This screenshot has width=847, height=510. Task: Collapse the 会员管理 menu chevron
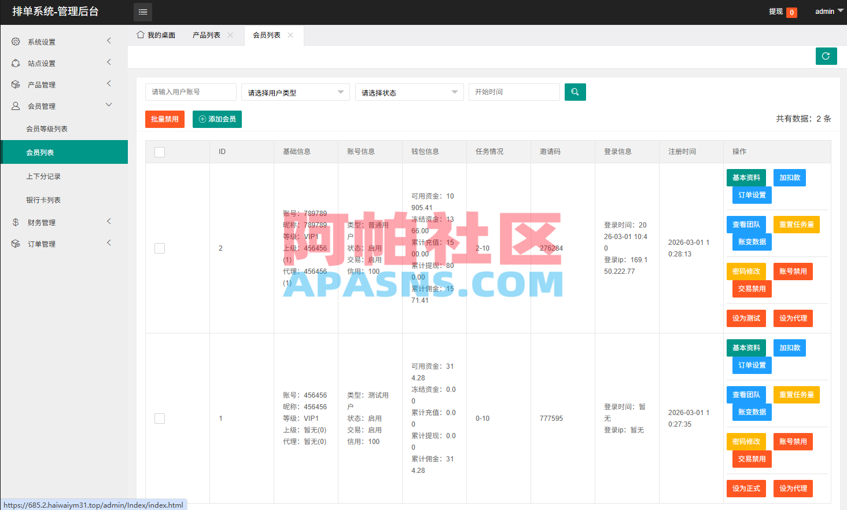click(x=109, y=105)
